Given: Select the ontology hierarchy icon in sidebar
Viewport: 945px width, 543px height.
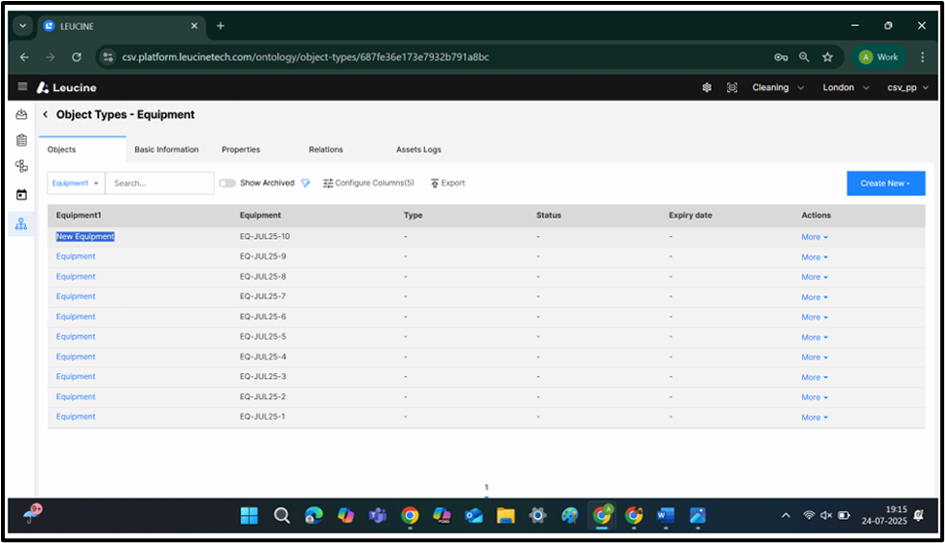Looking at the screenshot, I should click(21, 224).
